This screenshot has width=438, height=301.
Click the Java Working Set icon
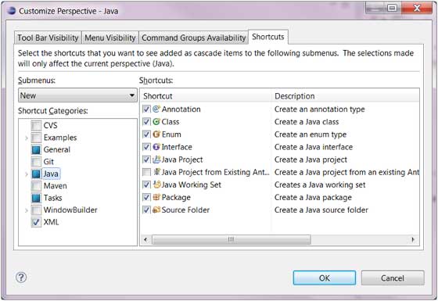tap(156, 185)
